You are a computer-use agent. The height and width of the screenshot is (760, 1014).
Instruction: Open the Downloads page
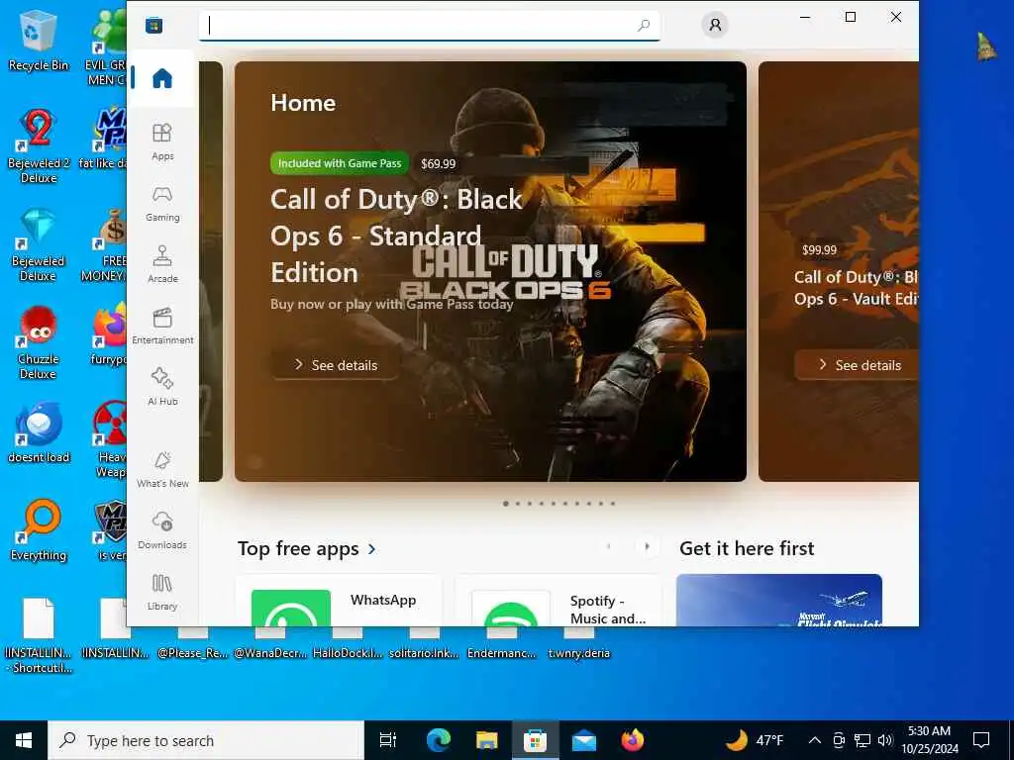tap(162, 530)
